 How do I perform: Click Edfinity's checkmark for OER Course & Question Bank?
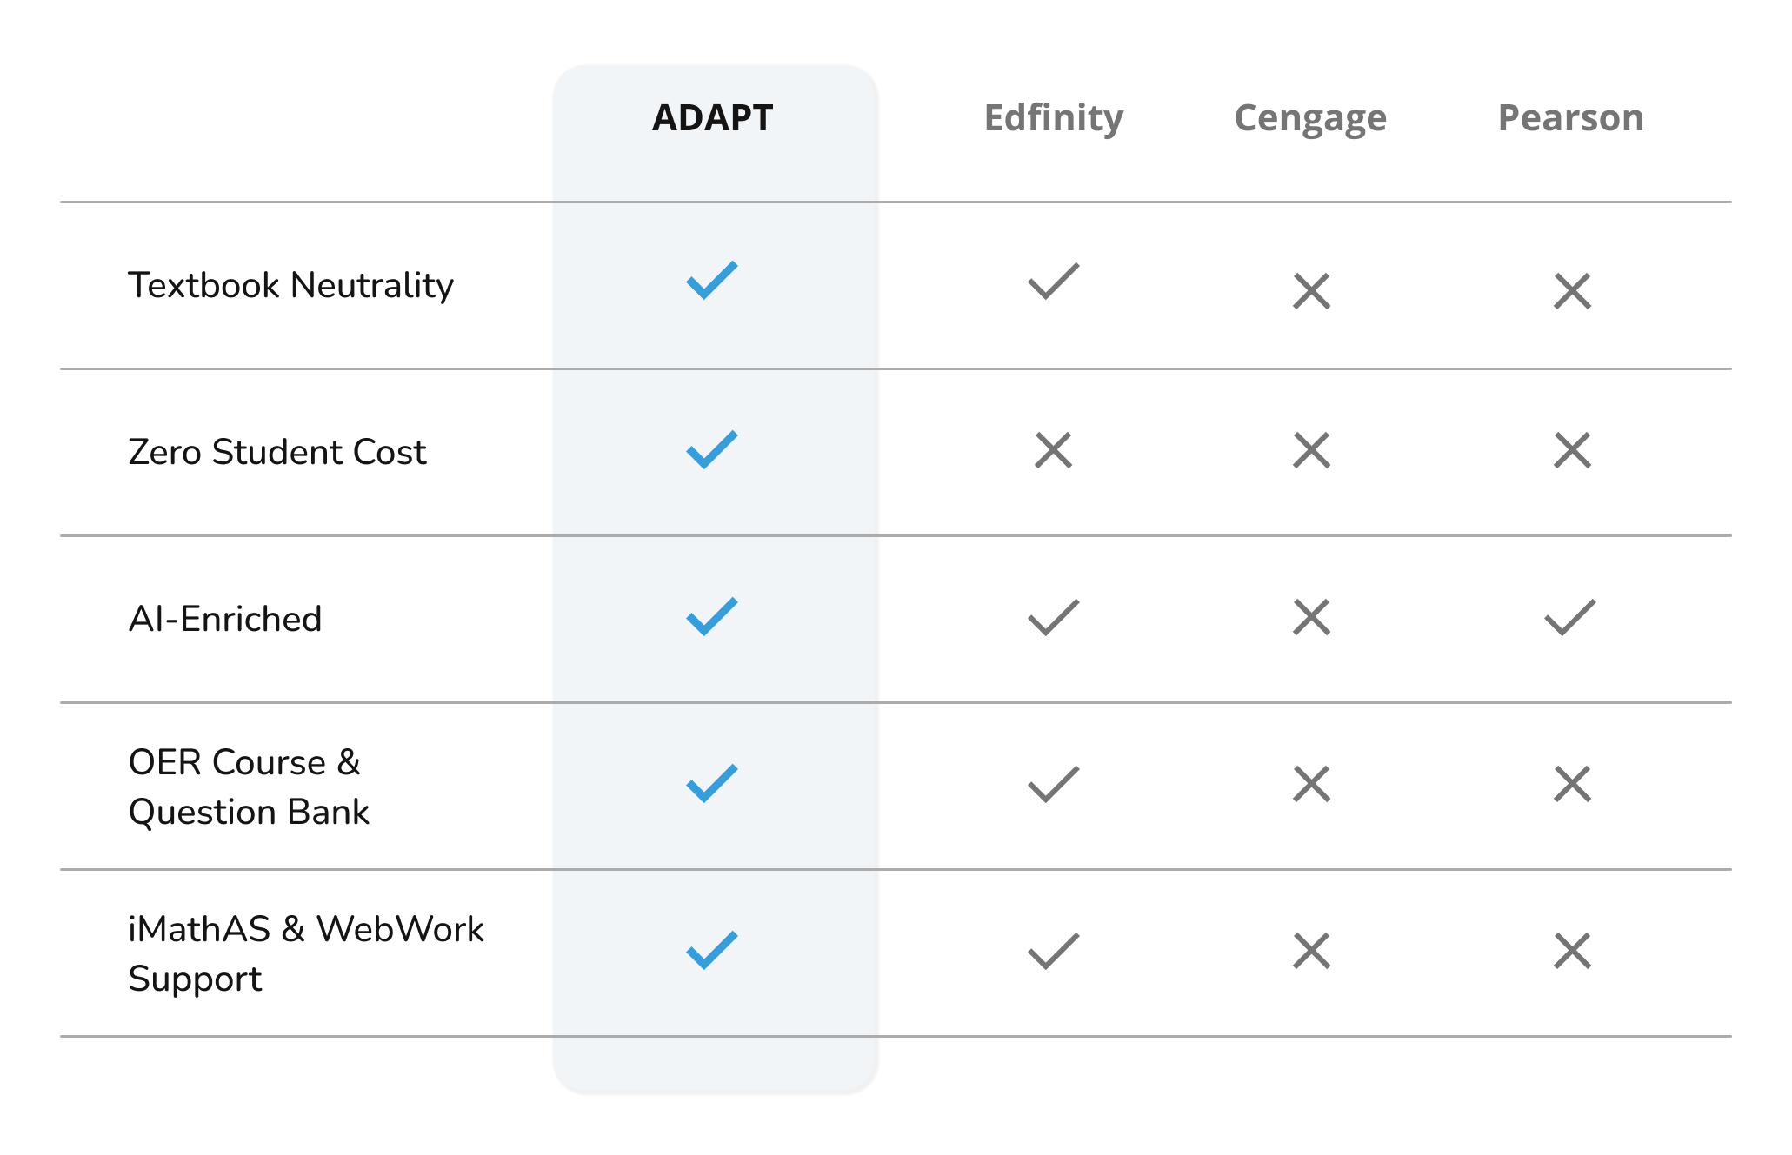[x=1053, y=784]
